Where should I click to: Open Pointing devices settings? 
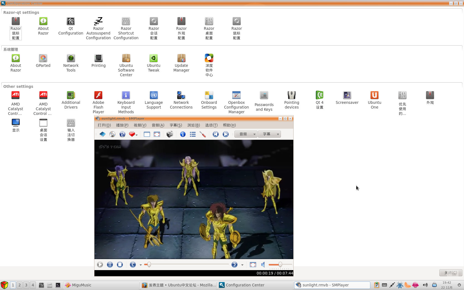click(x=292, y=100)
